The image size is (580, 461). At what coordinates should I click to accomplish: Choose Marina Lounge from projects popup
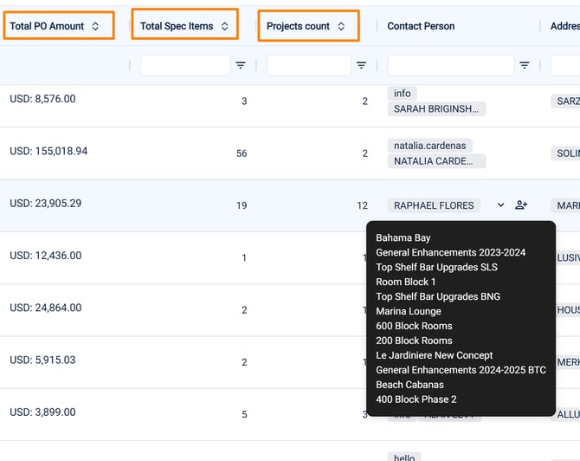[x=408, y=311]
